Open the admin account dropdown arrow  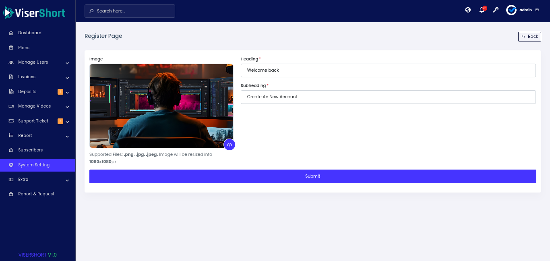[x=537, y=10]
